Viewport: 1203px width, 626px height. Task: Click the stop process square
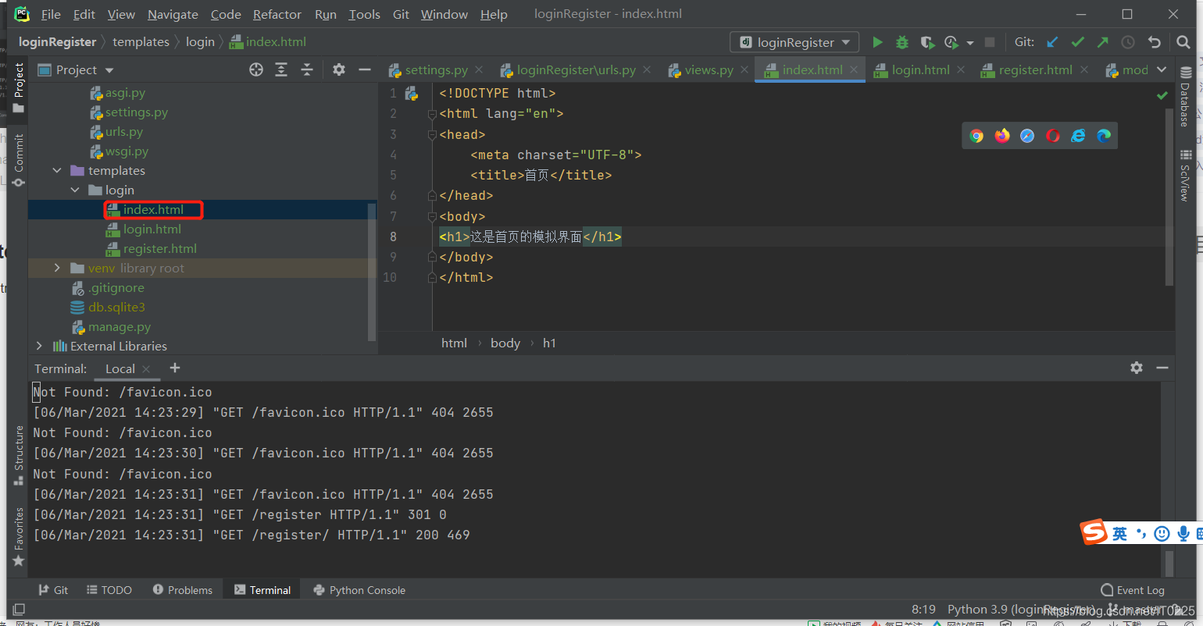coord(990,42)
